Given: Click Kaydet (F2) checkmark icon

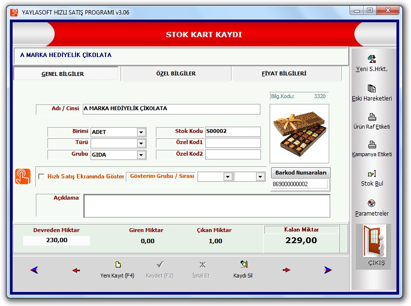Looking at the screenshot, I should click(x=160, y=264).
